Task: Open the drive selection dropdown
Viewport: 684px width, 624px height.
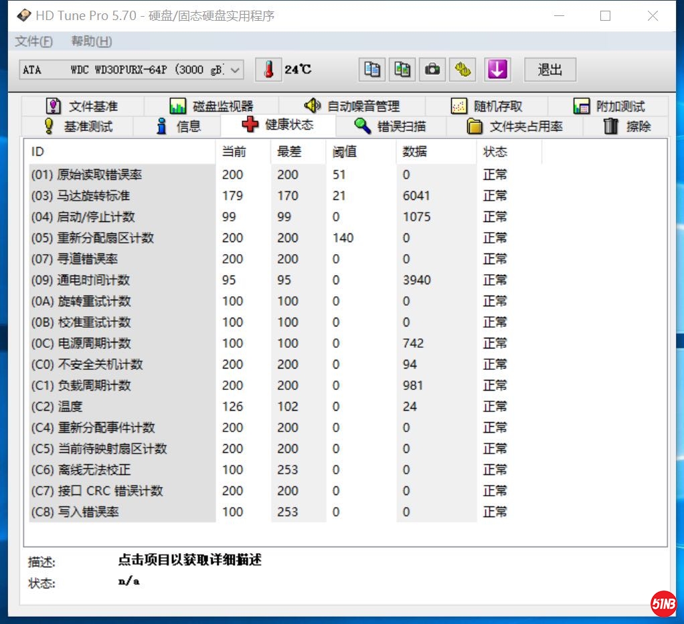Action: [x=234, y=69]
